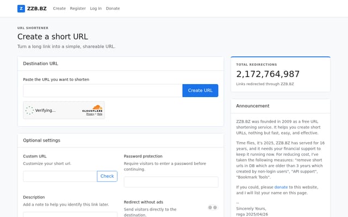Go to the Log In page
This screenshot has height=217, width=348.
[x=96, y=9]
